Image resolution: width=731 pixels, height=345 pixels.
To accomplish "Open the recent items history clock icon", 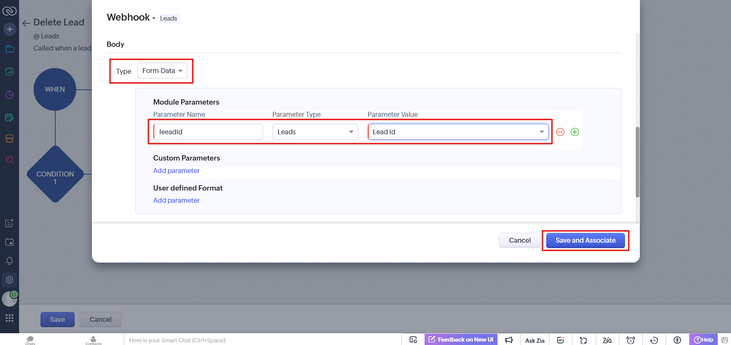I will tap(654, 340).
